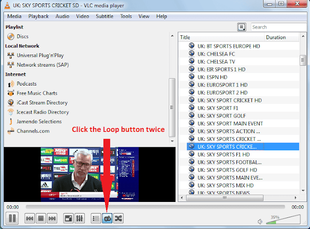This screenshot has height=229, width=310.
Task: Click playlist vertical scrollbar down arrow
Action: 303,190
